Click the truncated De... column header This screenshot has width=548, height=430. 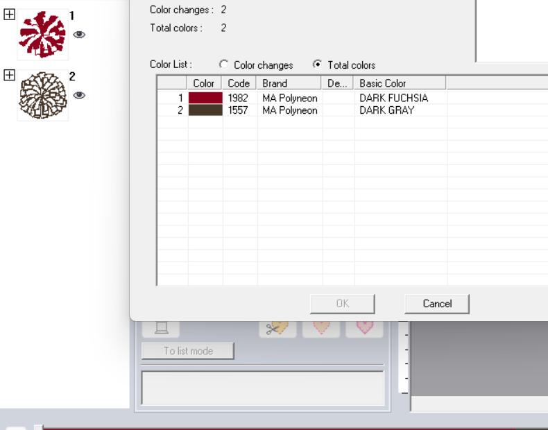337,83
